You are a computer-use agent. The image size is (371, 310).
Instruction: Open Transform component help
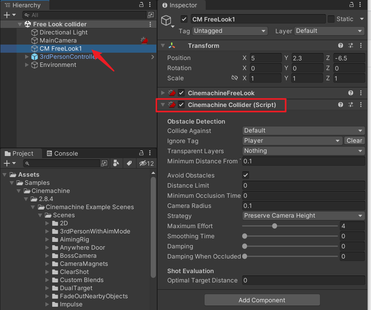(x=341, y=46)
